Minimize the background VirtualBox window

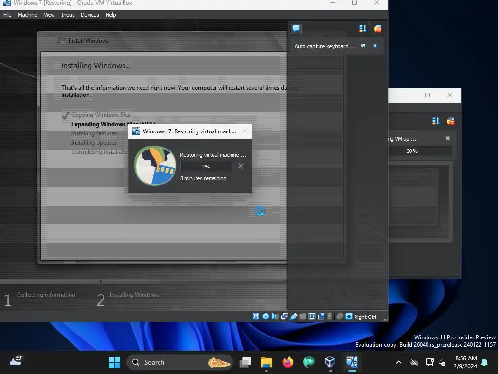[406, 95]
